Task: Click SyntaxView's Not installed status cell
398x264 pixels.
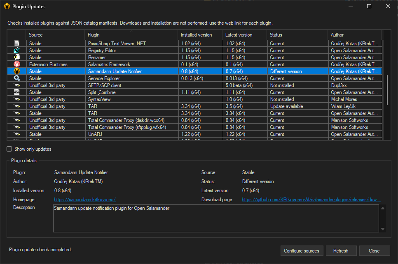Action: pos(282,99)
